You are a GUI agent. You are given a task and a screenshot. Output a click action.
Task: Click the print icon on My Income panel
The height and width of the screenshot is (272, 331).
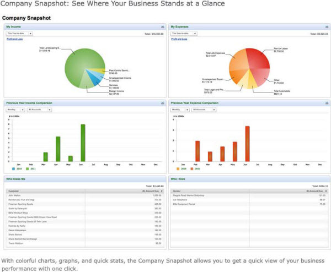tap(162, 27)
